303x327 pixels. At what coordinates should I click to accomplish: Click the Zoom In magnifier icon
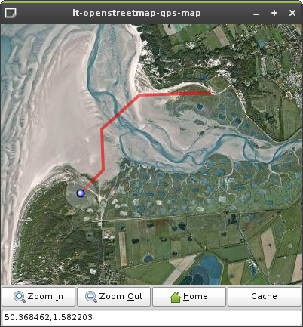pos(20,297)
